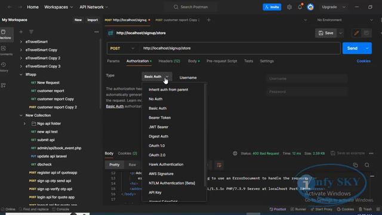Click the Password input field

click(x=306, y=91)
